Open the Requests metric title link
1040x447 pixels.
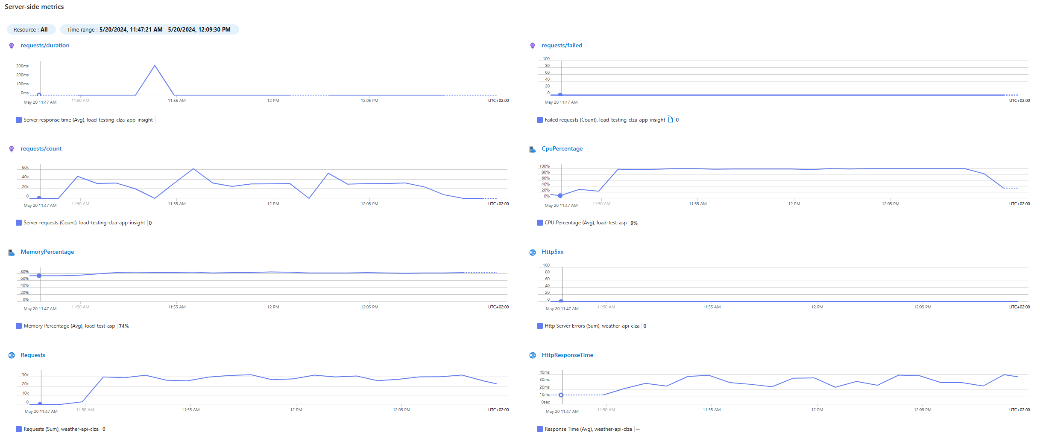[x=33, y=355]
